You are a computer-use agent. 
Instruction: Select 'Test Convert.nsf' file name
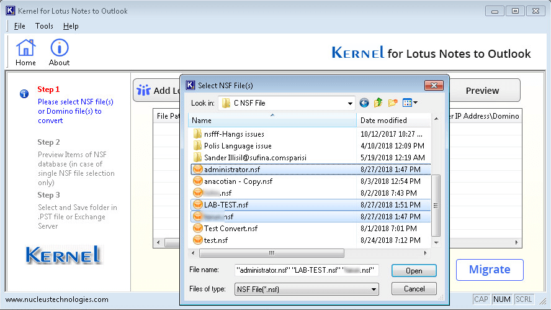pos(231,229)
